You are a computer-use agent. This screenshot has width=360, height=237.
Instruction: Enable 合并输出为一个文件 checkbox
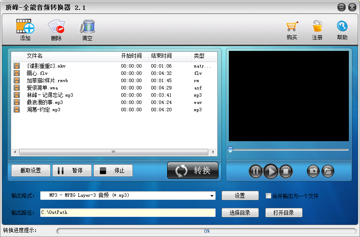(269, 196)
